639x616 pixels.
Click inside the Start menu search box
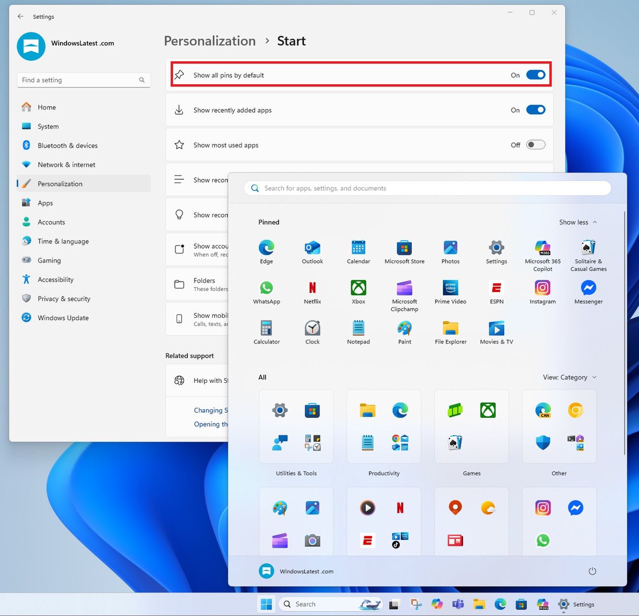pos(427,188)
